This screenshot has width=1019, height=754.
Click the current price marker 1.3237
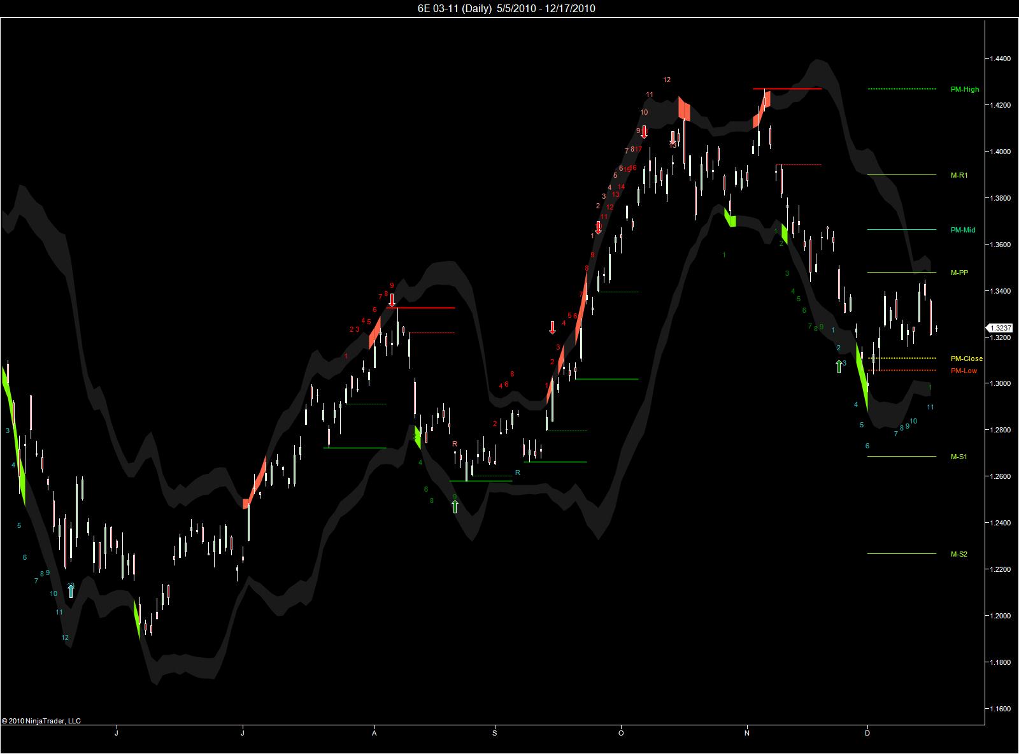pyautogui.click(x=1001, y=328)
